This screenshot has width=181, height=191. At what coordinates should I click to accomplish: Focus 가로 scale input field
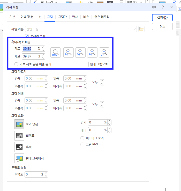[32, 49]
